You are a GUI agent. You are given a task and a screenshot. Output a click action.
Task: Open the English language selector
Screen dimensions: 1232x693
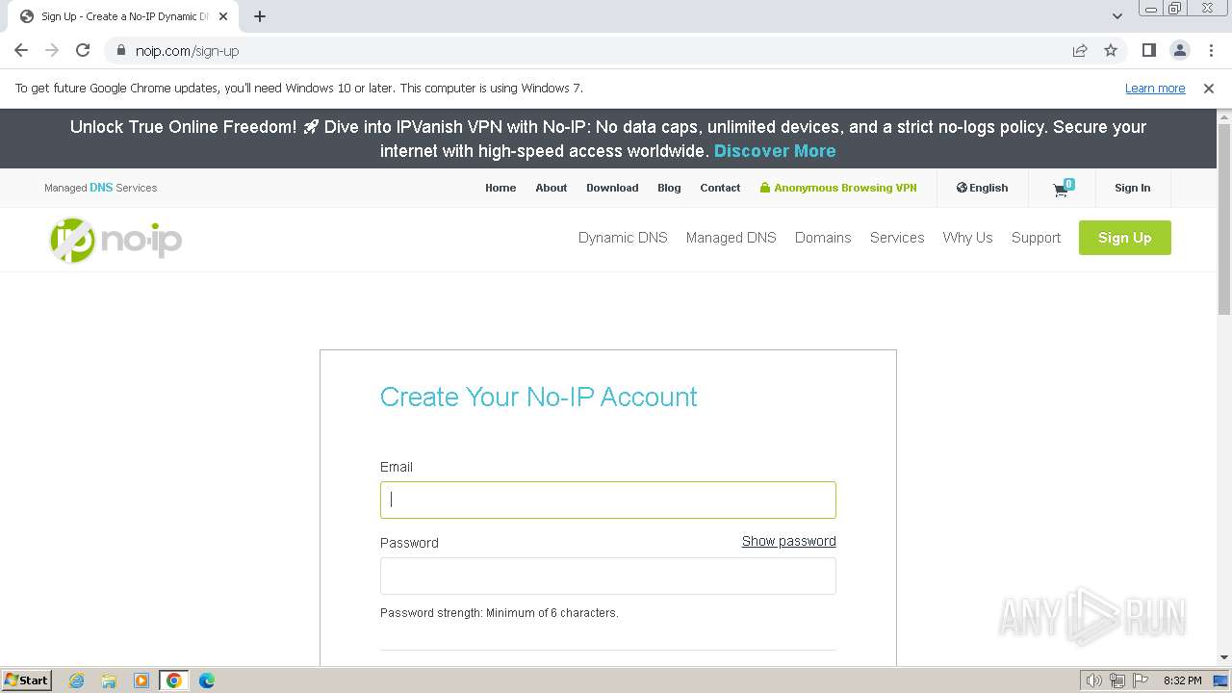982,188
